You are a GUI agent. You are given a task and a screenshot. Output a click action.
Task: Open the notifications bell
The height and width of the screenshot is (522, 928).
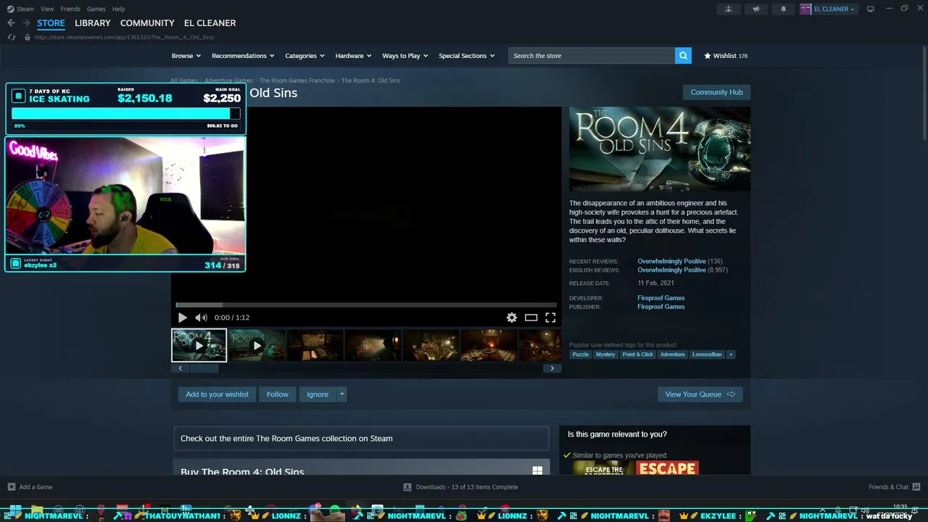click(783, 9)
